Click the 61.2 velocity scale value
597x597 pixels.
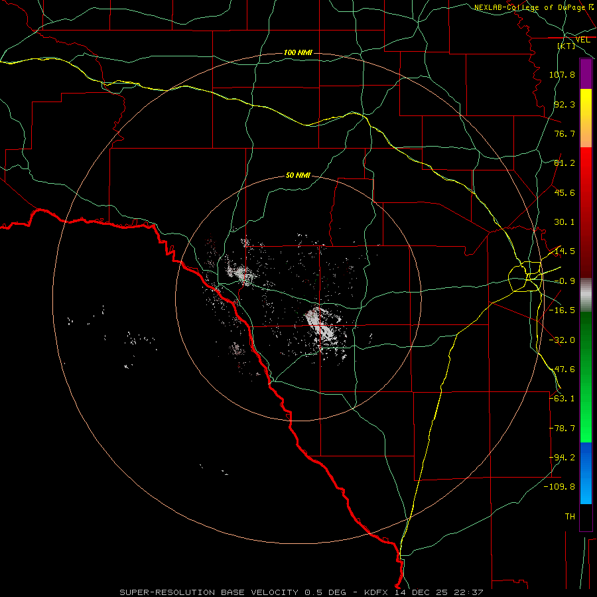coord(564,163)
